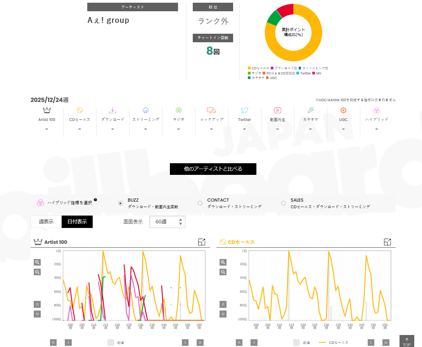Zoom out on Artist 100 chart

click(37, 272)
